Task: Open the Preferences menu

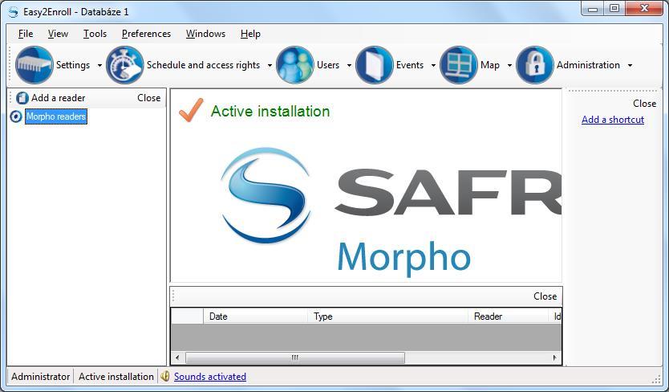Action: click(146, 34)
